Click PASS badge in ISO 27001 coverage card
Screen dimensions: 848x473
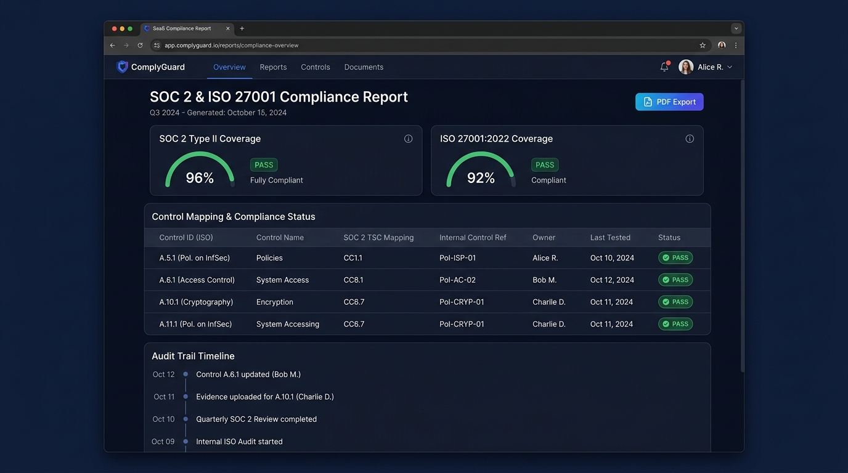coord(545,164)
